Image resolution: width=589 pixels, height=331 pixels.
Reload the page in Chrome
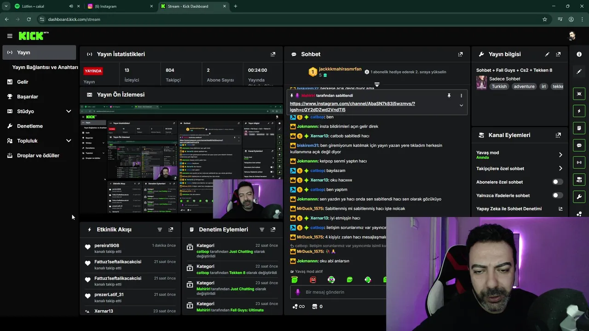29,19
